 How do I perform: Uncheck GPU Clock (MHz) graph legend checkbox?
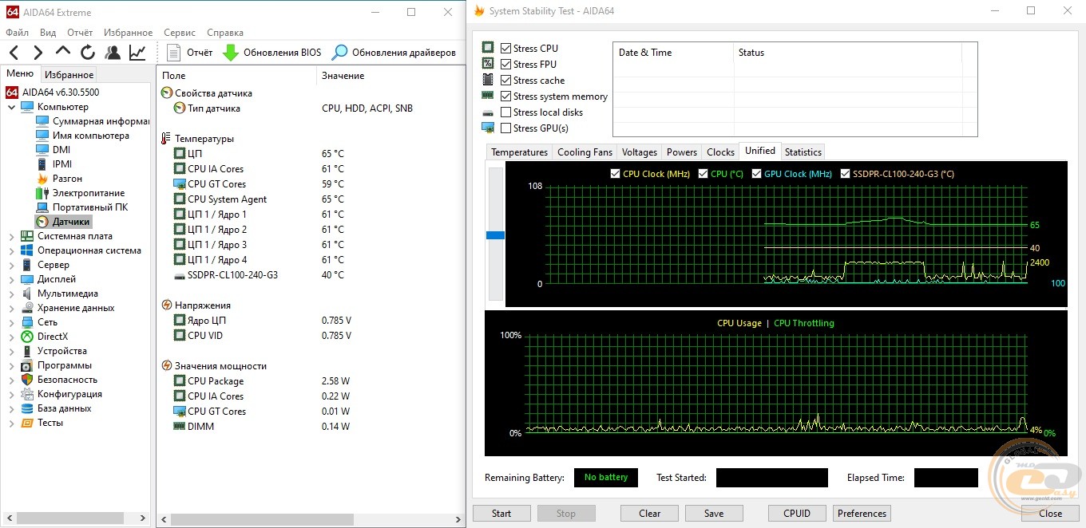[x=756, y=174]
